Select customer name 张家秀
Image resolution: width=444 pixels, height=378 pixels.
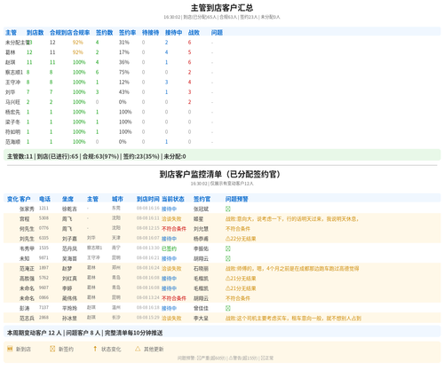(x=27, y=209)
